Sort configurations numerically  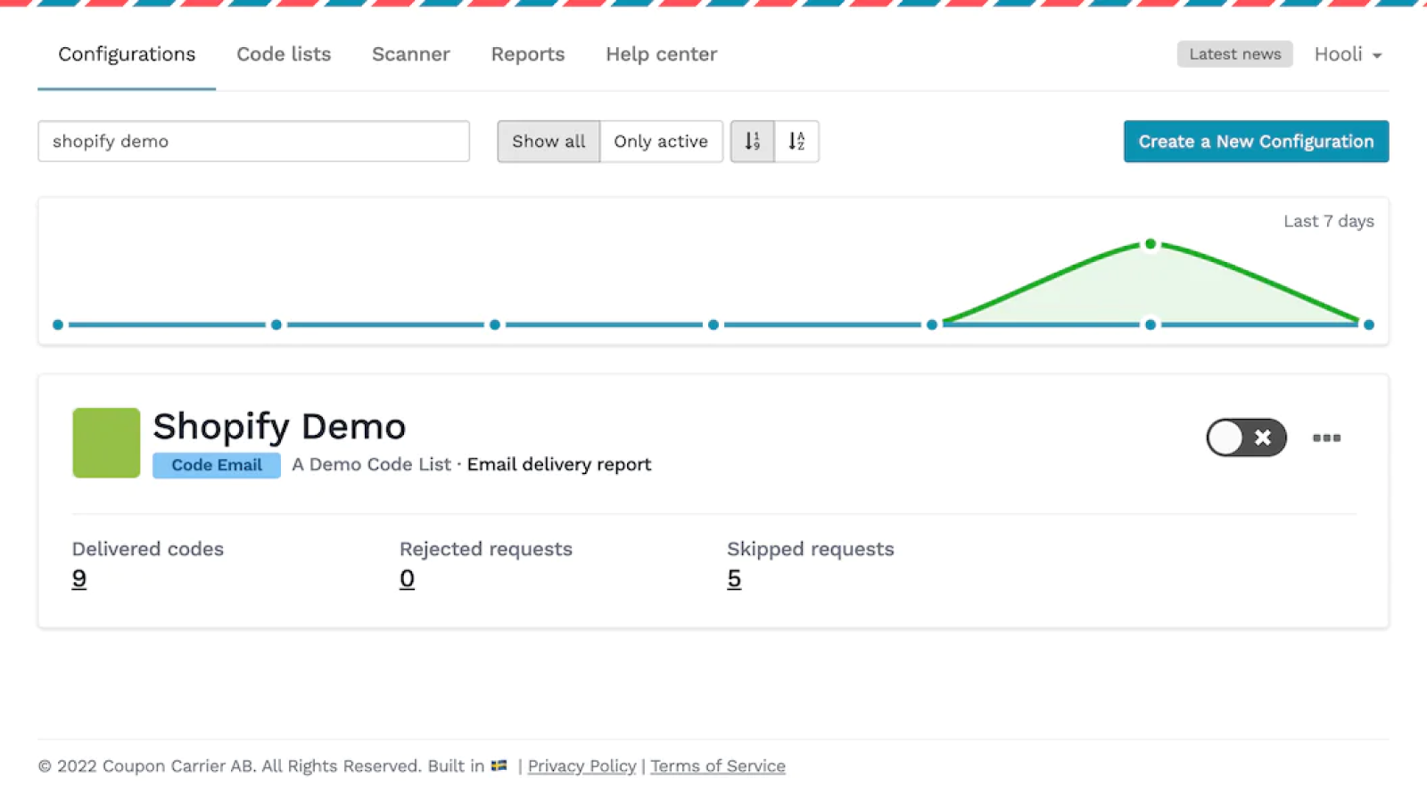(752, 142)
